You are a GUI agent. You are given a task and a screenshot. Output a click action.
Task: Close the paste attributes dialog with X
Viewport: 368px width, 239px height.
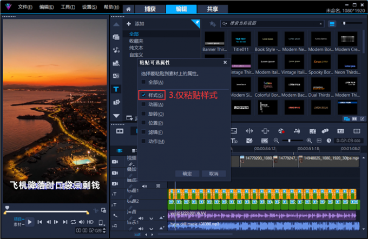226,63
